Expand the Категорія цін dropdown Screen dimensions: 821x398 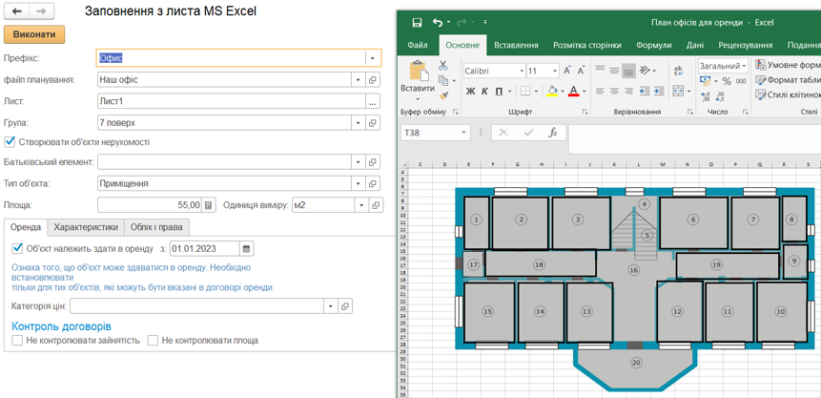[x=331, y=305]
